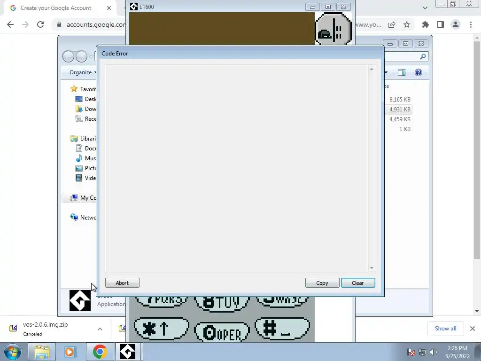Open Explorer help question mark icon
Image resolution: width=481 pixels, height=361 pixels.
(x=419, y=72)
